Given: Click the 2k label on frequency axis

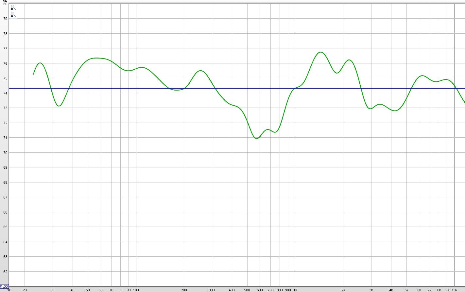Looking at the screenshot, I should [343, 290].
